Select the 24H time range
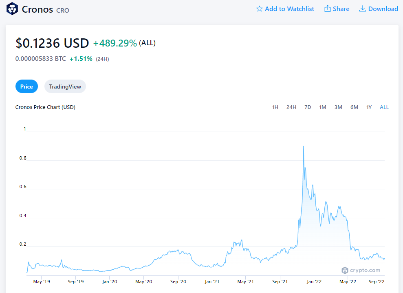 (x=291, y=107)
